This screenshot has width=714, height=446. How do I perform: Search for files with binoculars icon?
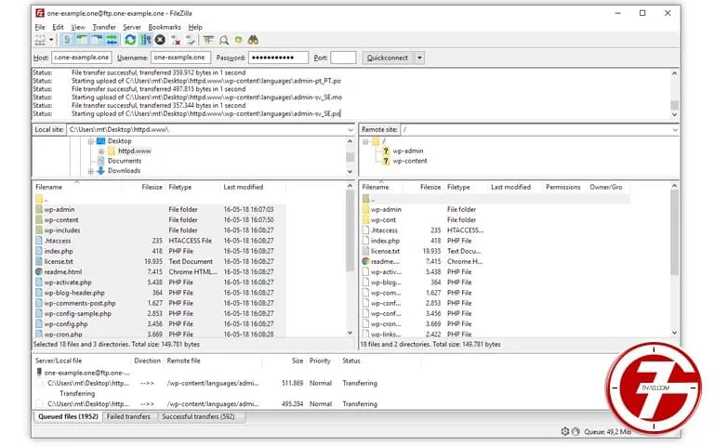(253, 40)
